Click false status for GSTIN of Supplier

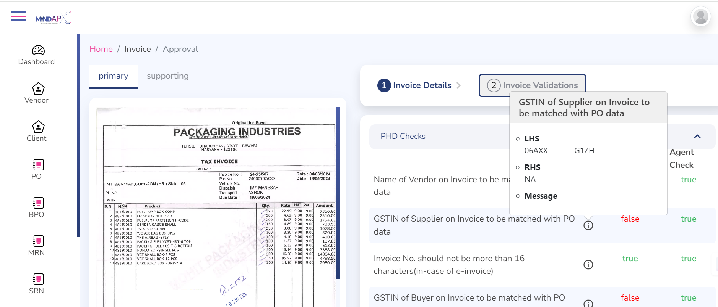pyautogui.click(x=630, y=219)
